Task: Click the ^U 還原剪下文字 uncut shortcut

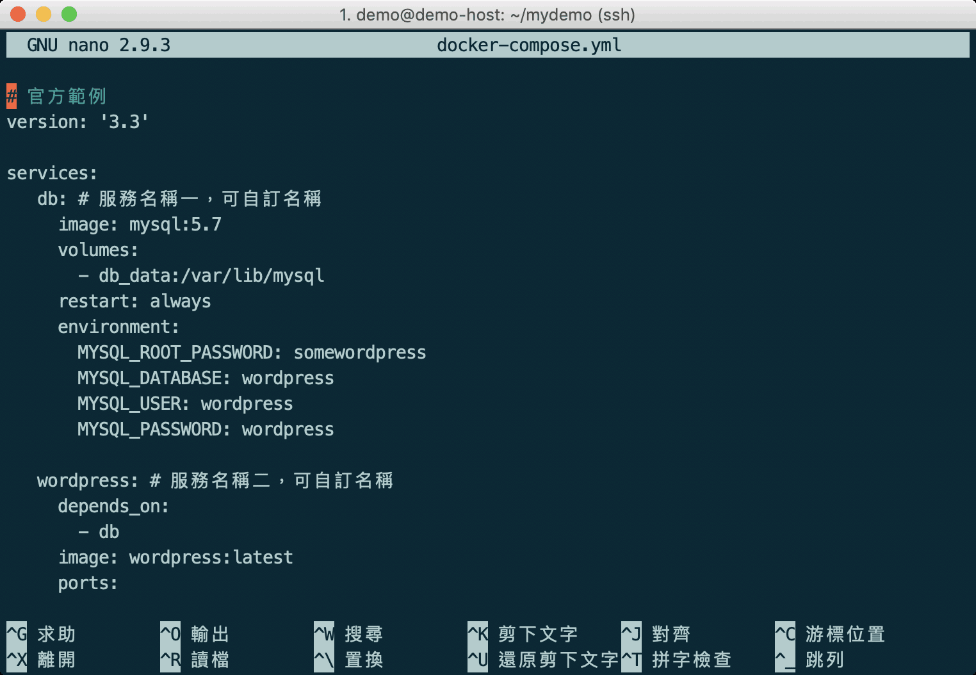Action: tap(543, 660)
